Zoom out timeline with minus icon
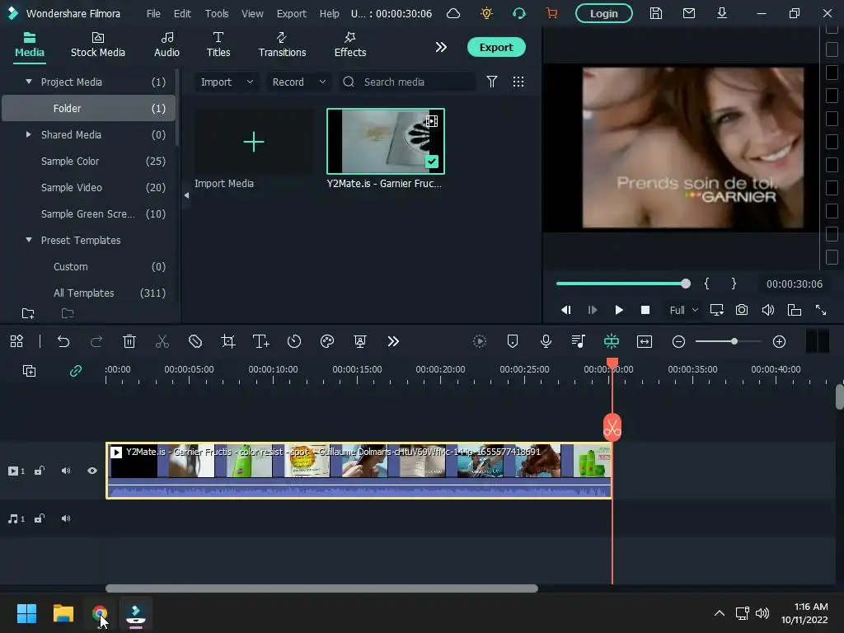 (679, 341)
